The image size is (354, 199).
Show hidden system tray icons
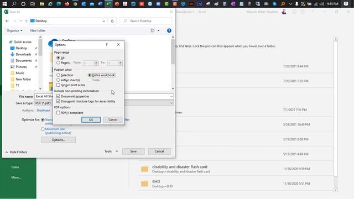290,4
